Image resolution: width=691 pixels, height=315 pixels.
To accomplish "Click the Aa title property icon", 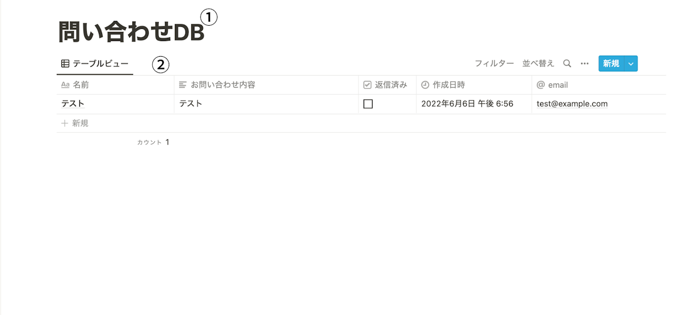I will pyautogui.click(x=65, y=85).
